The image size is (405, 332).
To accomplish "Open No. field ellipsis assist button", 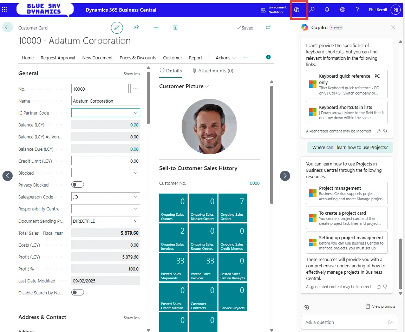I will tap(135, 89).
